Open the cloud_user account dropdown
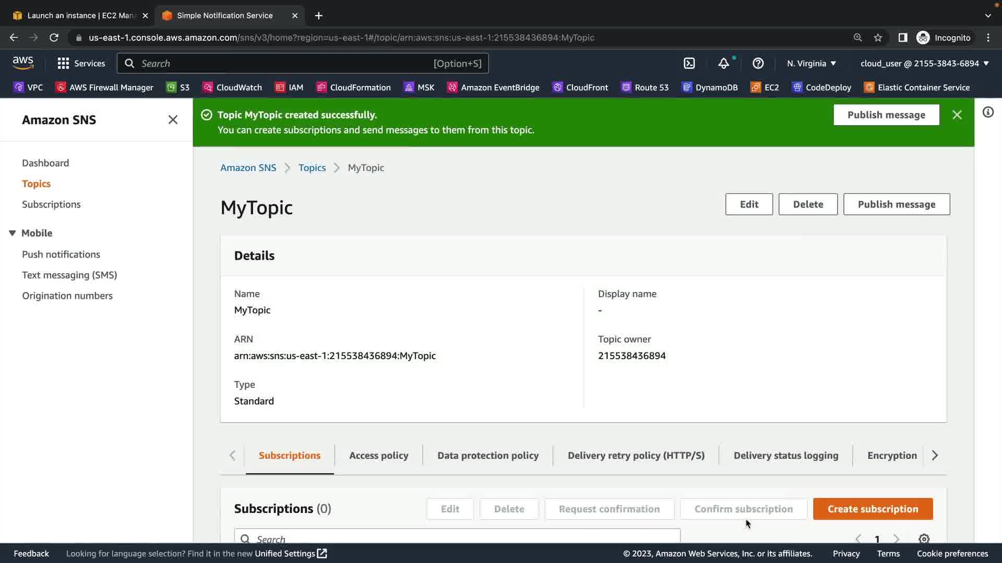This screenshot has width=1002, height=563. 924,63
